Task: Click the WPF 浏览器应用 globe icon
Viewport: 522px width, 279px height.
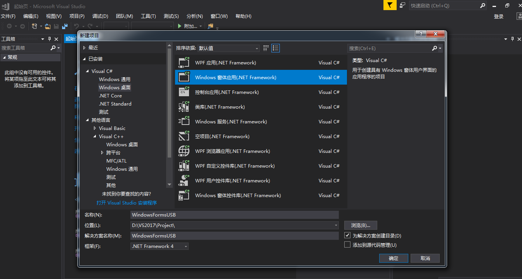Action: (x=184, y=151)
